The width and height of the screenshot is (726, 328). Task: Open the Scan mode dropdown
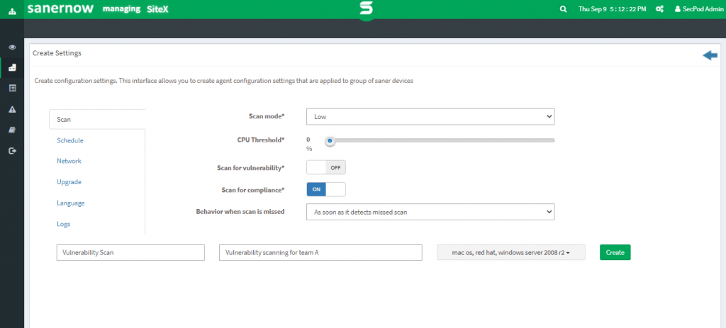coord(430,116)
